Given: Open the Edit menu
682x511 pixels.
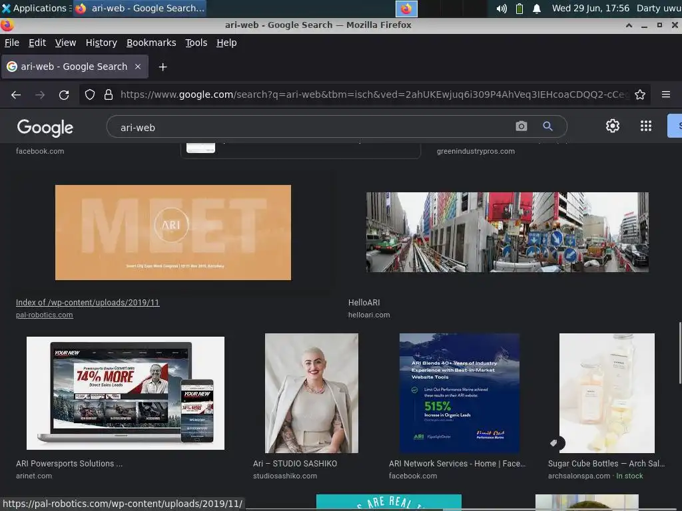Looking at the screenshot, I should pyautogui.click(x=37, y=43).
